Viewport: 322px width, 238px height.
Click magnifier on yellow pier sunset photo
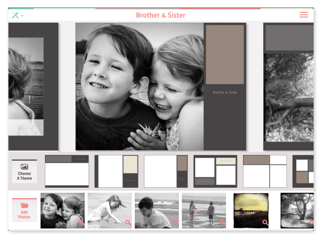pyautogui.click(x=265, y=222)
